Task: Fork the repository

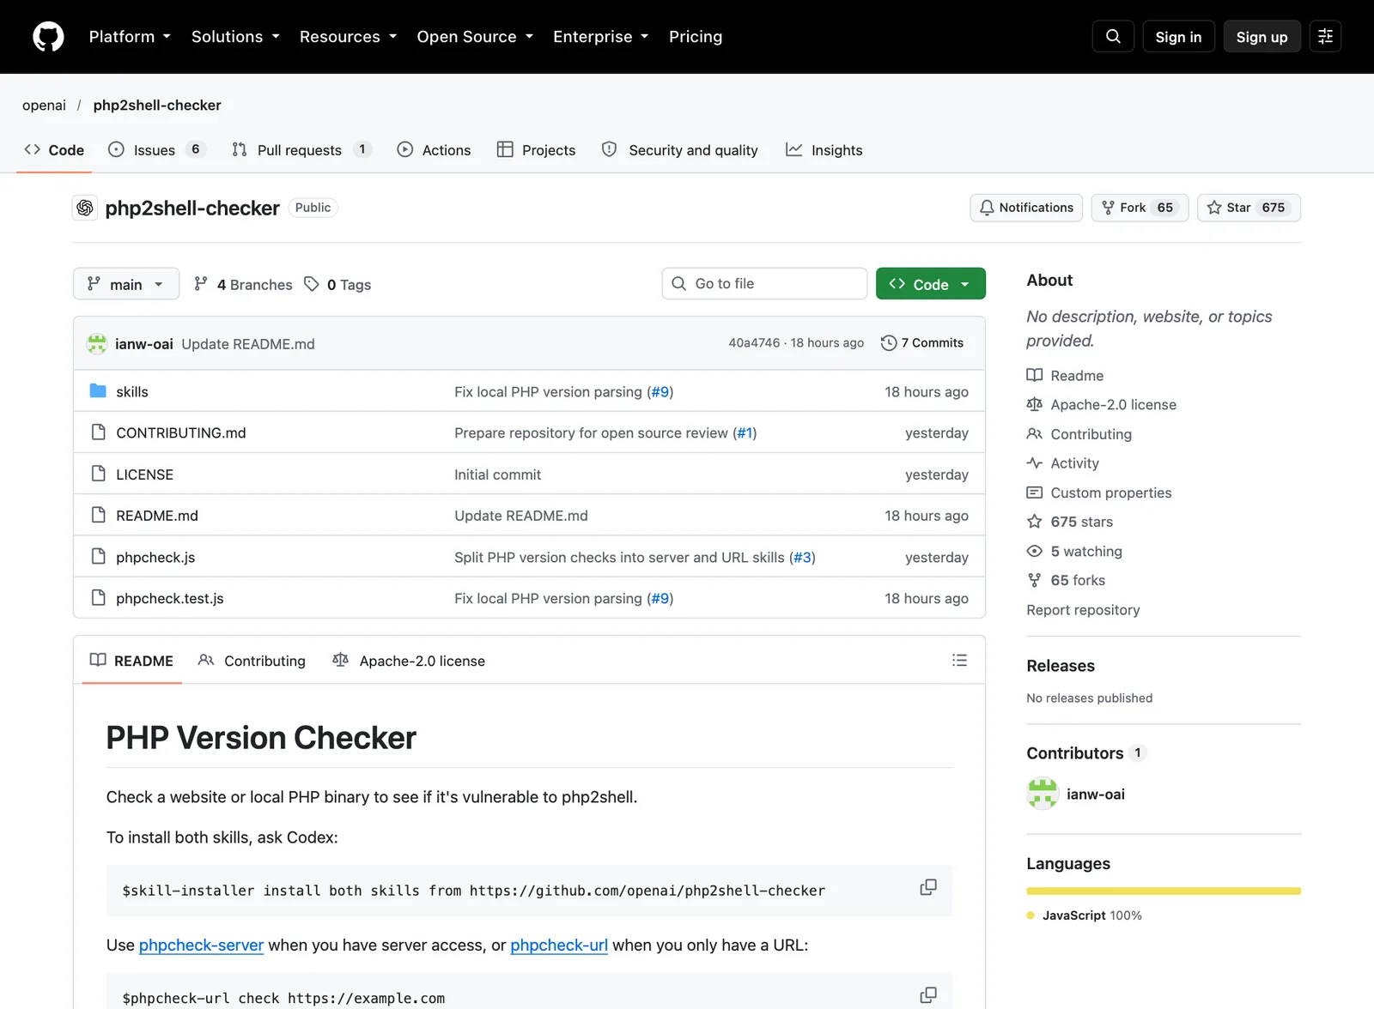Action: [1140, 208]
